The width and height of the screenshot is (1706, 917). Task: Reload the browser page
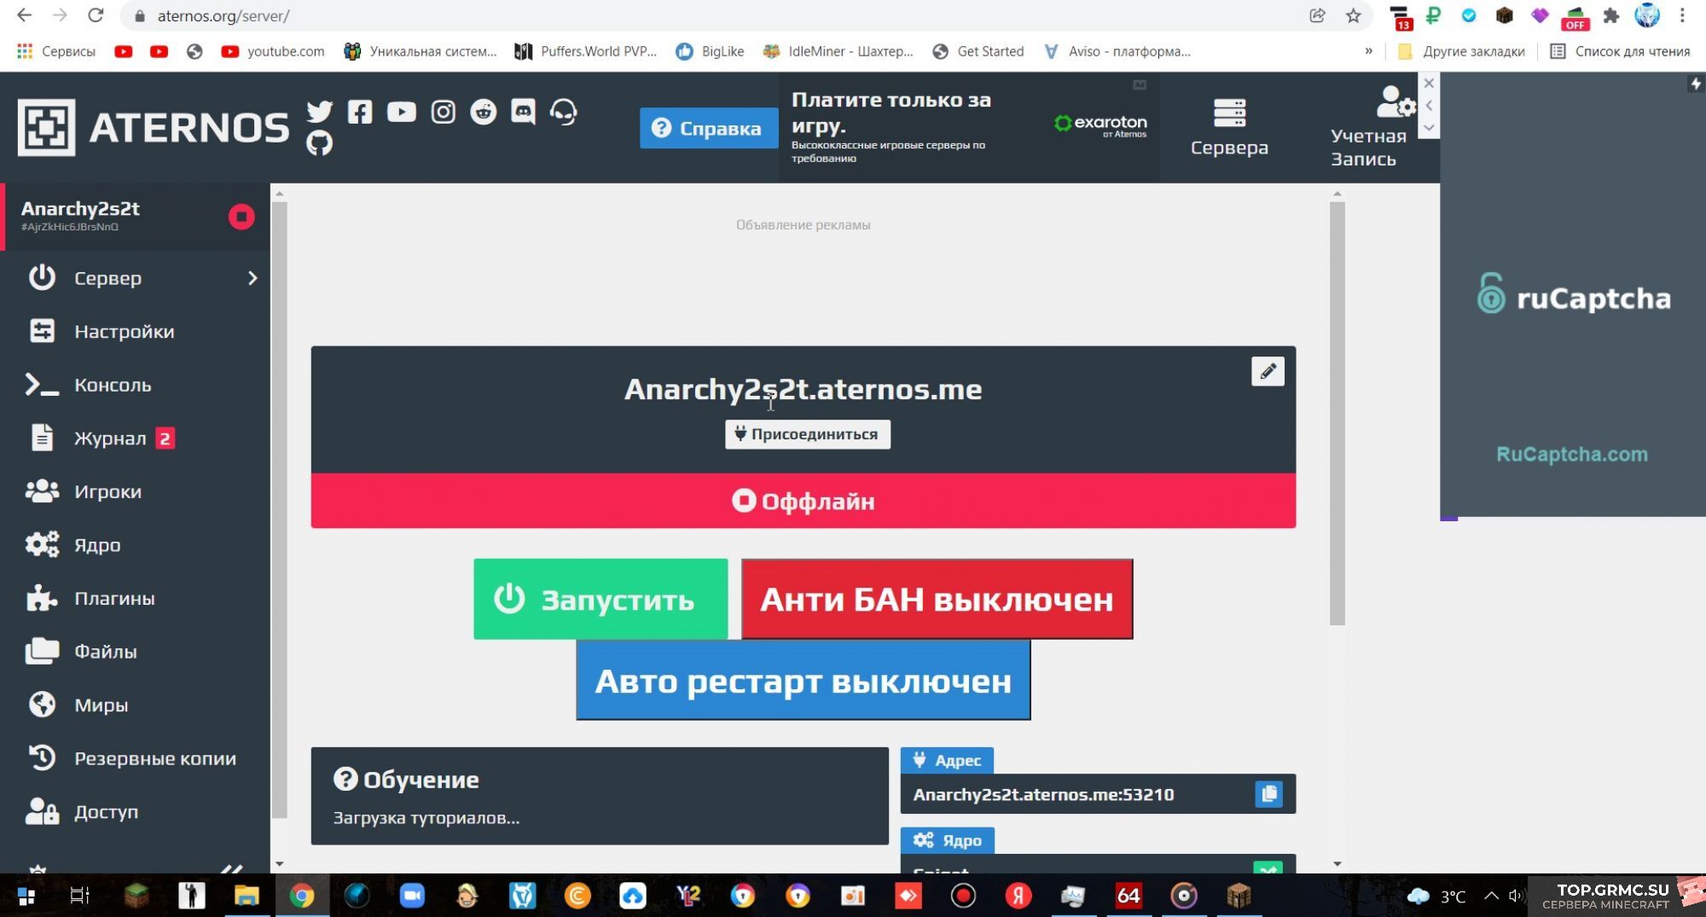click(x=96, y=15)
